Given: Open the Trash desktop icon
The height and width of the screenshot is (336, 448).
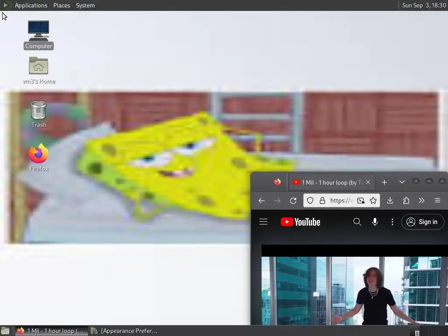Looking at the screenshot, I should [x=38, y=114].
